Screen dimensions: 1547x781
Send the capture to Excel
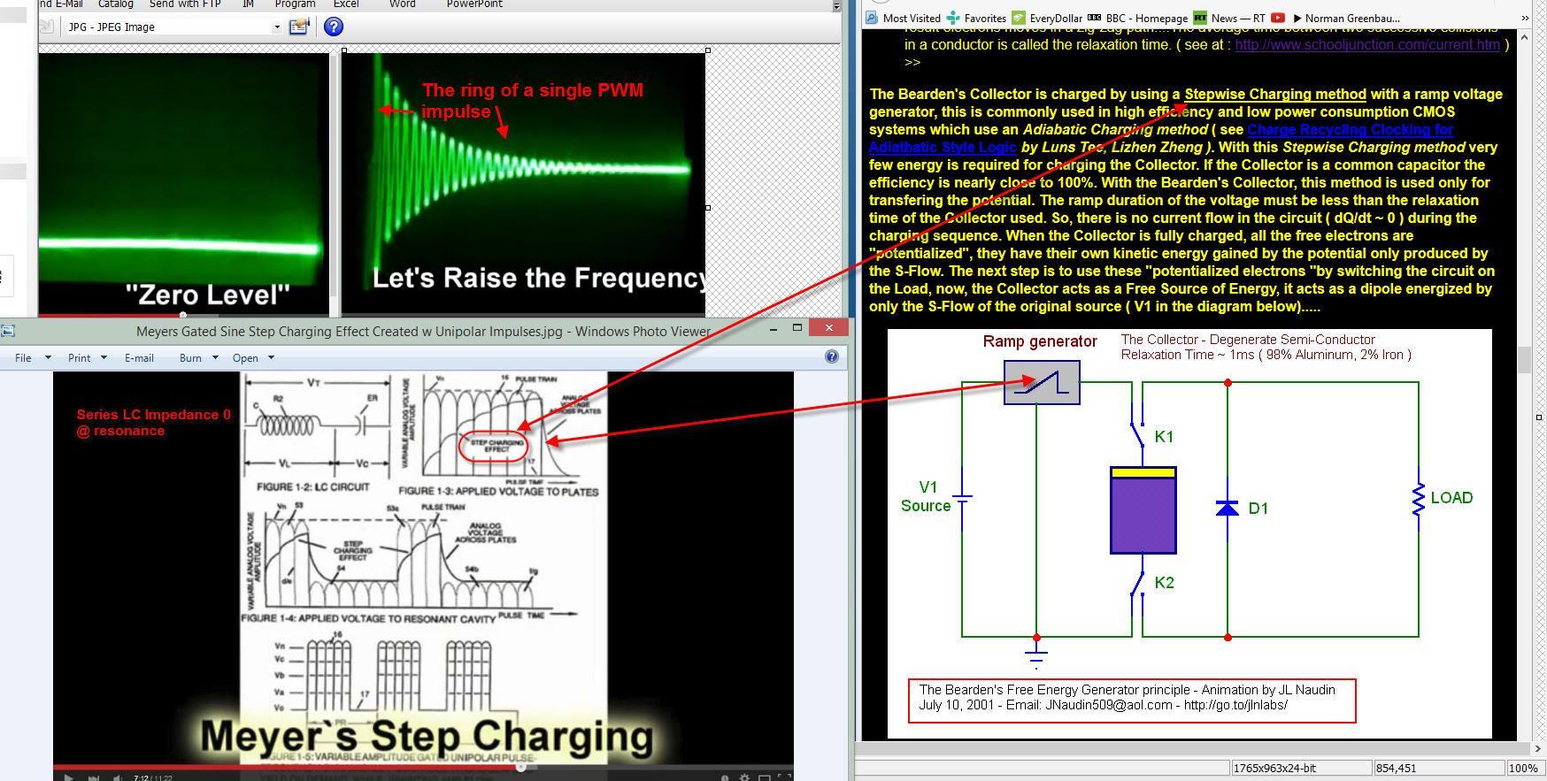tap(346, 4)
